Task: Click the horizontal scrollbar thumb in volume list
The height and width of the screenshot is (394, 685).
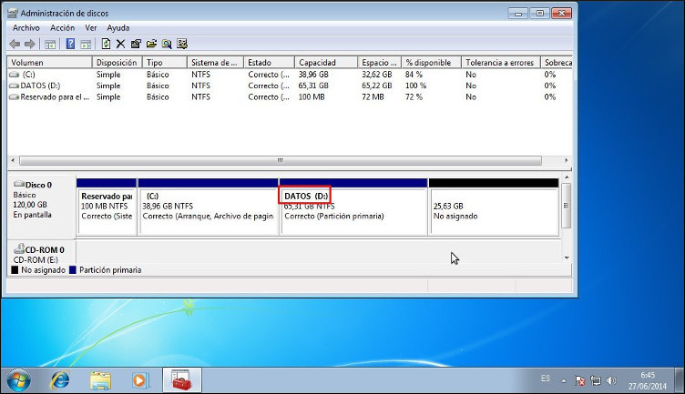Action: pyautogui.click(x=281, y=160)
